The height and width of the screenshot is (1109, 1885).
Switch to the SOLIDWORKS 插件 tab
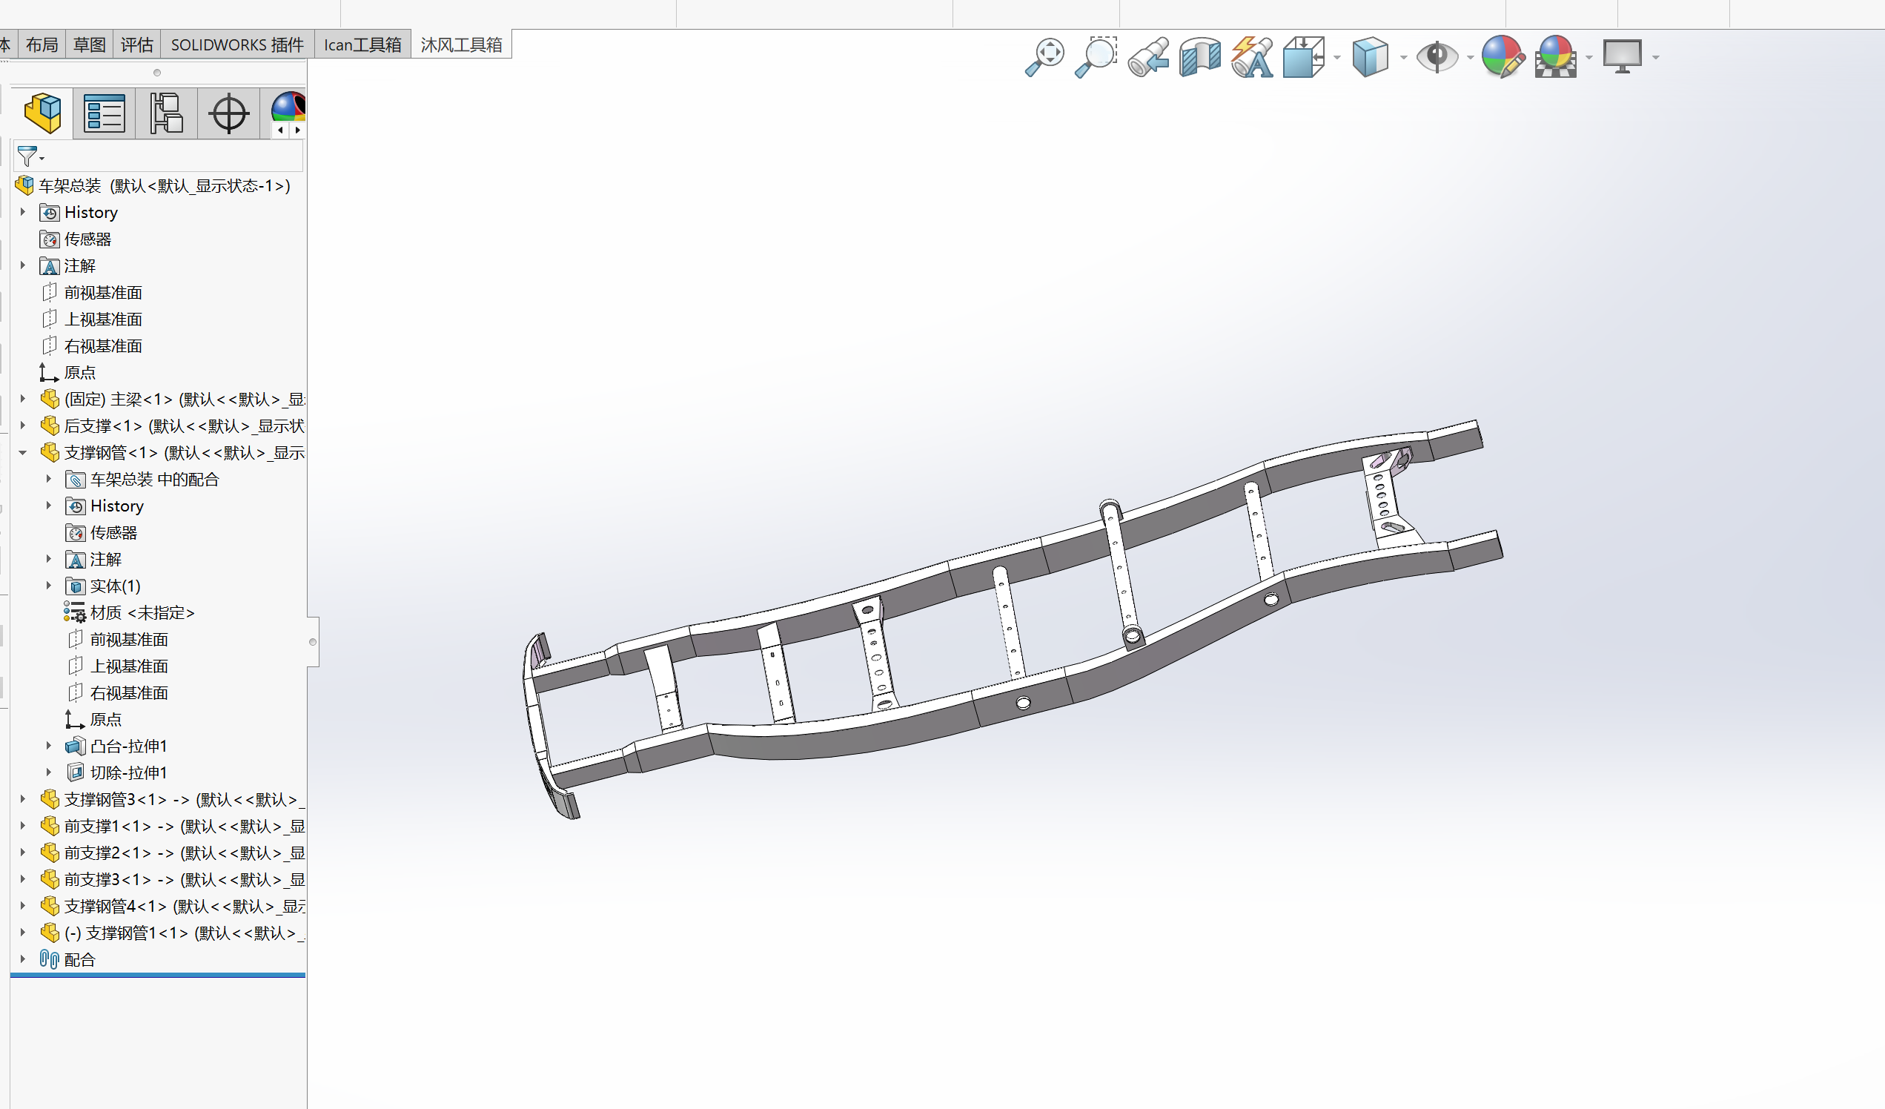pos(238,45)
